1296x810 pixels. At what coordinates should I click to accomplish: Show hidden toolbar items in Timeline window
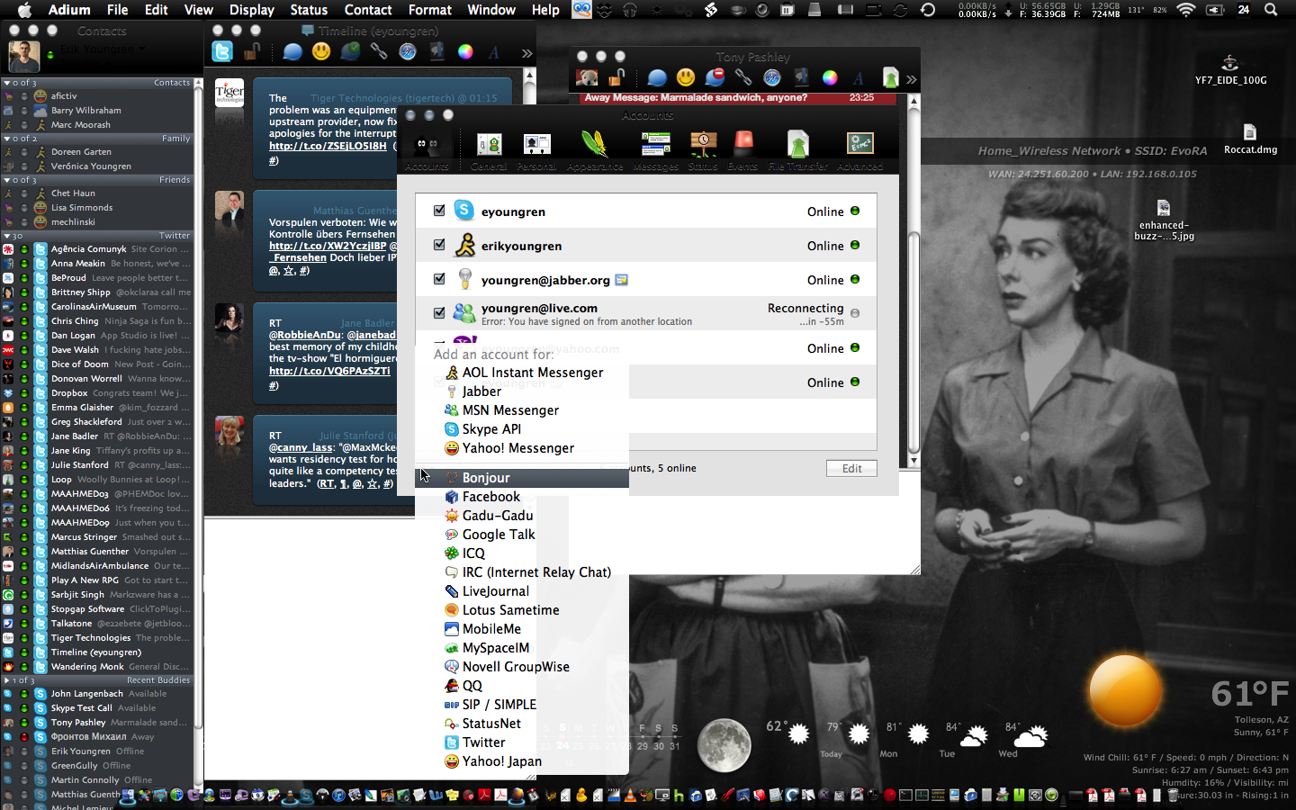tap(526, 53)
